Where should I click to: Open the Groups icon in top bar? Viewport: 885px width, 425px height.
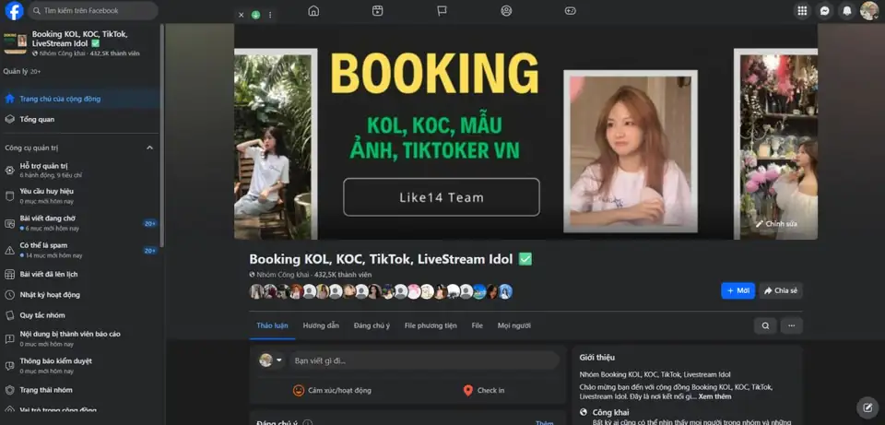[x=506, y=11]
